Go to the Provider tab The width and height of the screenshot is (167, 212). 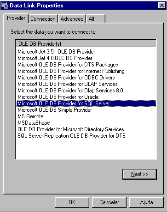coord(16,18)
